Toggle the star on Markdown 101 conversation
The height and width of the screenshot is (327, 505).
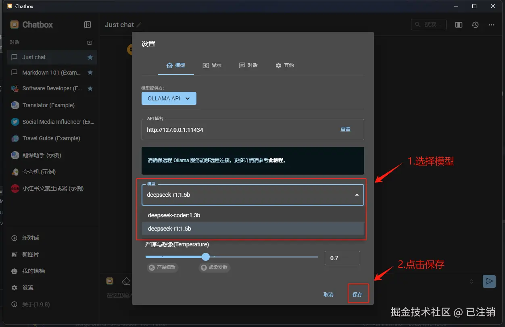[90, 73]
